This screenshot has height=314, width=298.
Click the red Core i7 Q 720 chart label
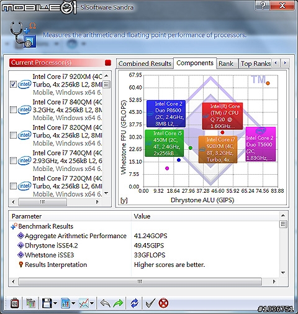pyautogui.click(x=222, y=116)
